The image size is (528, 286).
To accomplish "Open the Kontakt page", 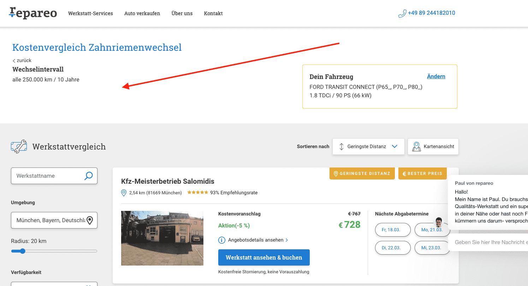I will coord(213,13).
